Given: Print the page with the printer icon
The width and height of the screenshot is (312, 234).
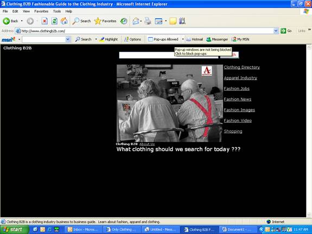Looking at the screenshot, I should (148, 21).
